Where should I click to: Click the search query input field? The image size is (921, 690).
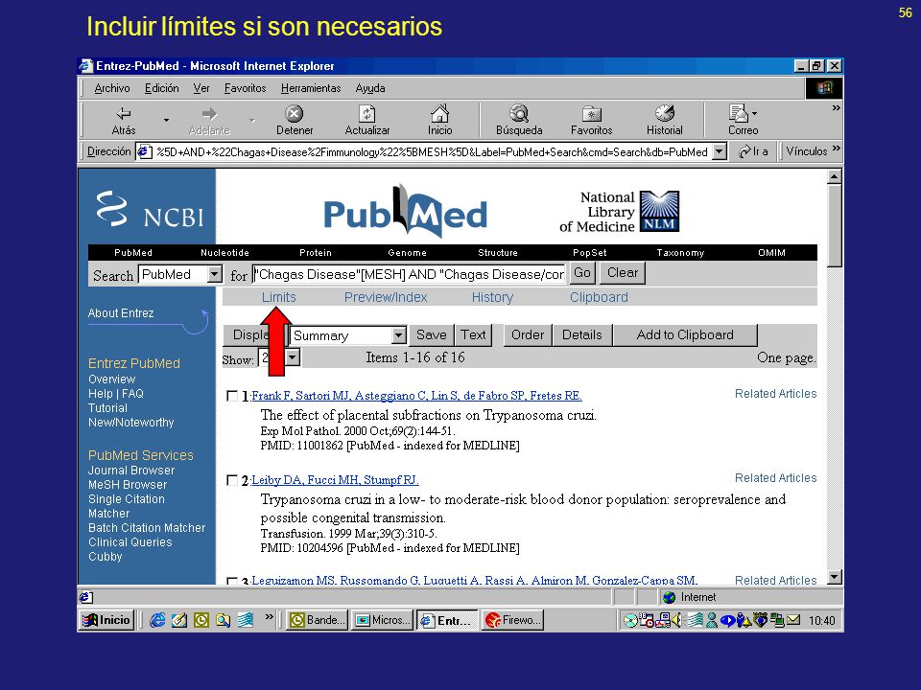(409, 274)
